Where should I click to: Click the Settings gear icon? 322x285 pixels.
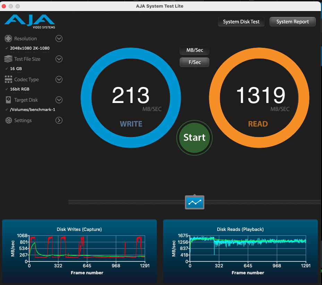tap(8, 120)
